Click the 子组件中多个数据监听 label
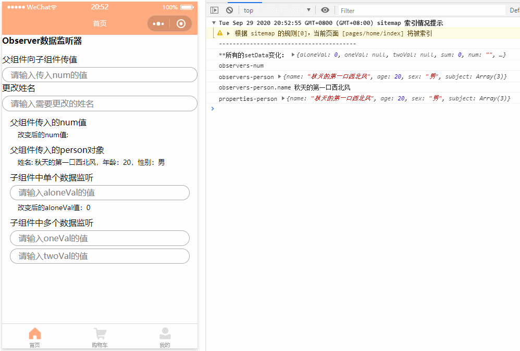This screenshot has width=520, height=351. 52,223
